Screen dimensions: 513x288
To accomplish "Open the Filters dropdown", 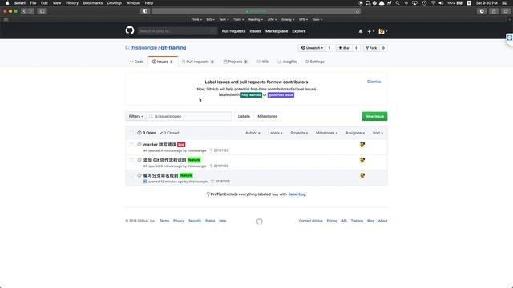I will point(135,116).
